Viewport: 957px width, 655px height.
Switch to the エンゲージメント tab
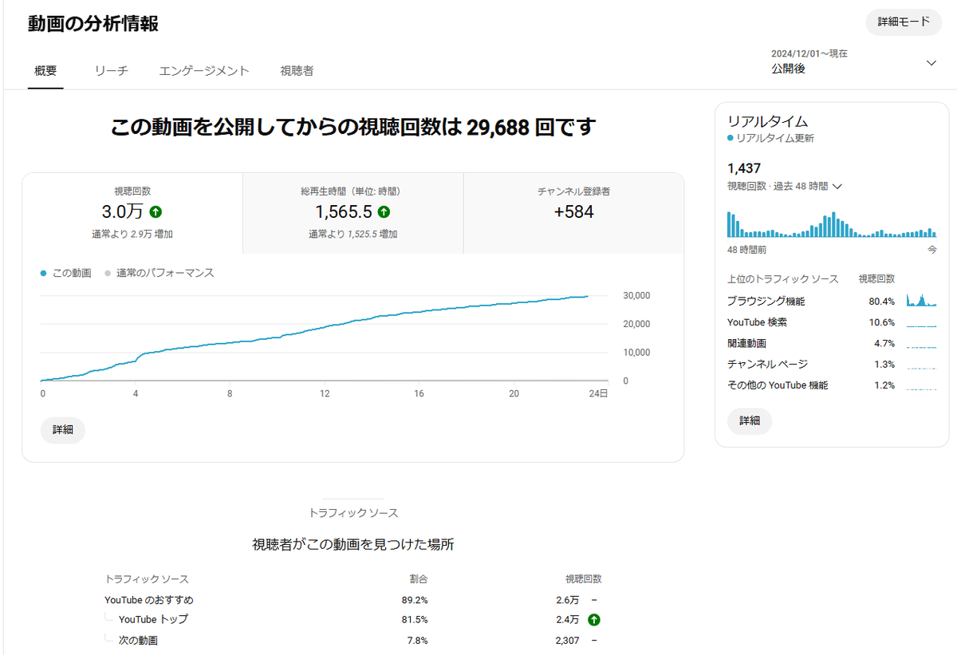pyautogui.click(x=204, y=70)
